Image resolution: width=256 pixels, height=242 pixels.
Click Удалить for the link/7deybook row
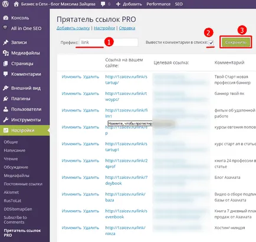click(x=91, y=177)
